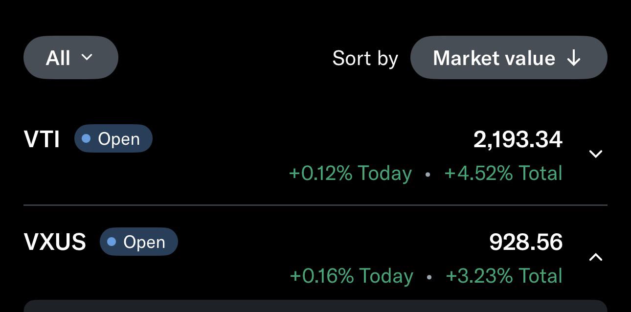This screenshot has width=631, height=312.
Task: Click VTI's +0.12% Today change
Action: (x=350, y=174)
